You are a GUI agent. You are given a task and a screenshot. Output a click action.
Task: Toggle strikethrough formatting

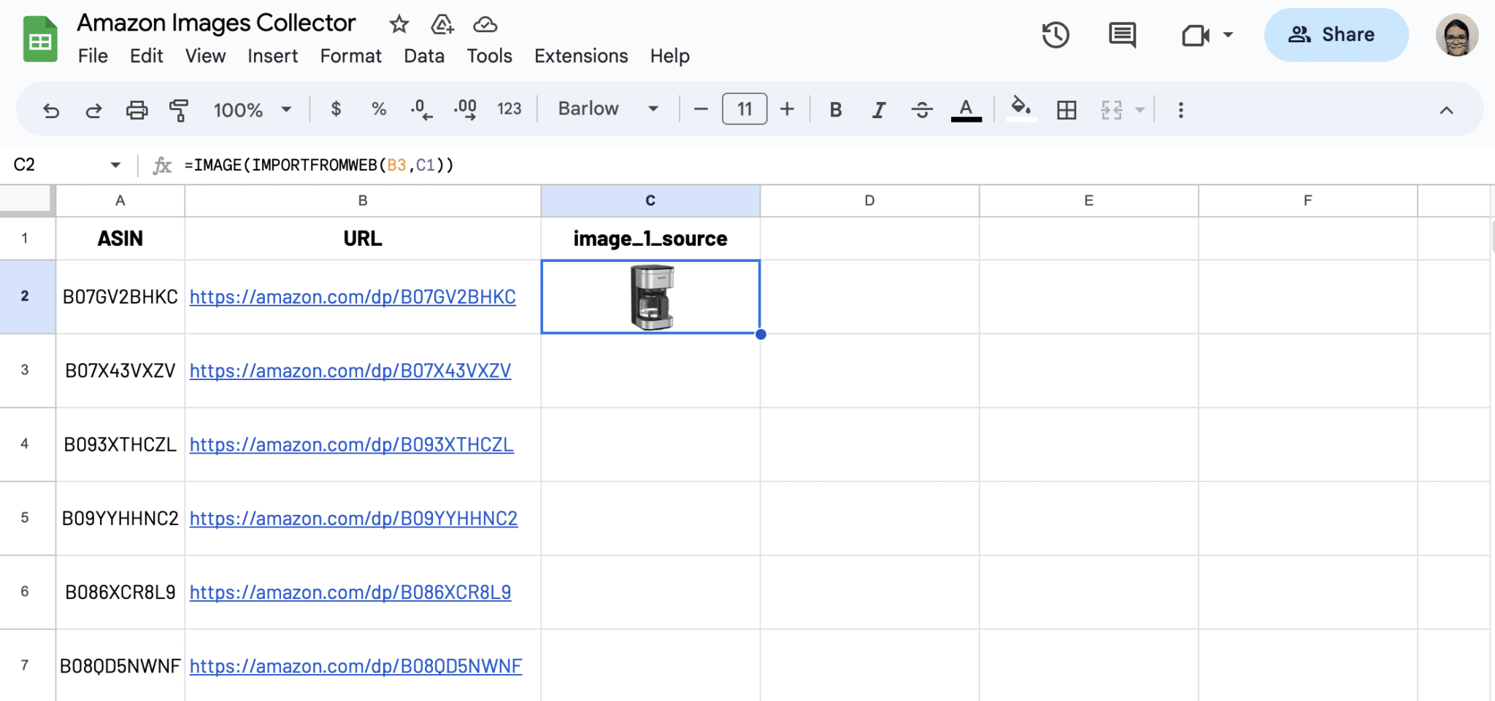(922, 109)
